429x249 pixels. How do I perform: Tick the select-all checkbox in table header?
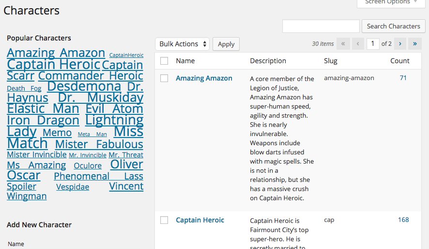pyautogui.click(x=164, y=61)
